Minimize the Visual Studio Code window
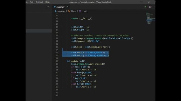The height and width of the screenshot is (101, 181). pyautogui.click(x=142, y=2)
